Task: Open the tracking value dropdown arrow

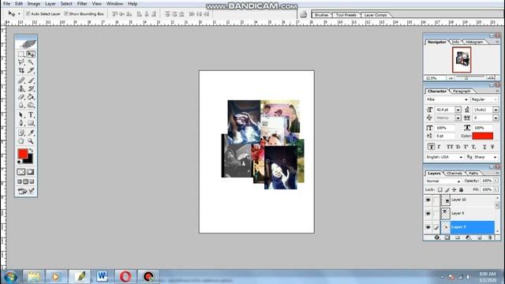Action: [496, 118]
